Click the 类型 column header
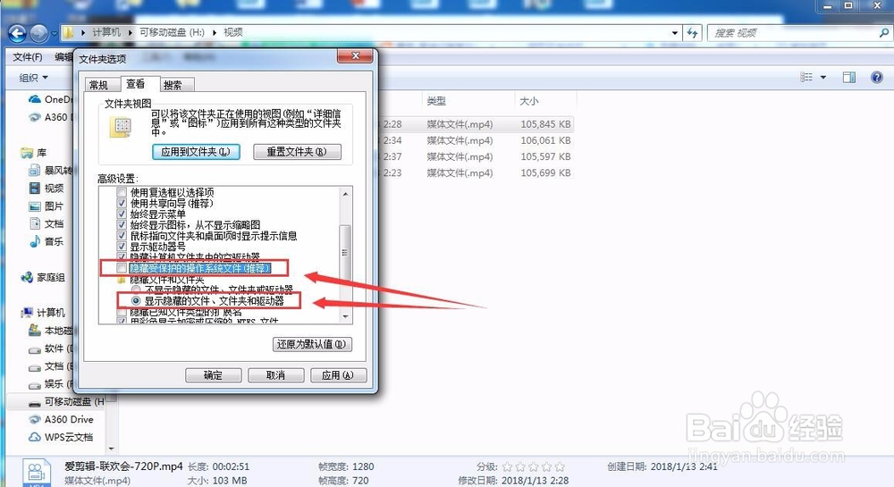Screen dimensions: 894x487 436,101
